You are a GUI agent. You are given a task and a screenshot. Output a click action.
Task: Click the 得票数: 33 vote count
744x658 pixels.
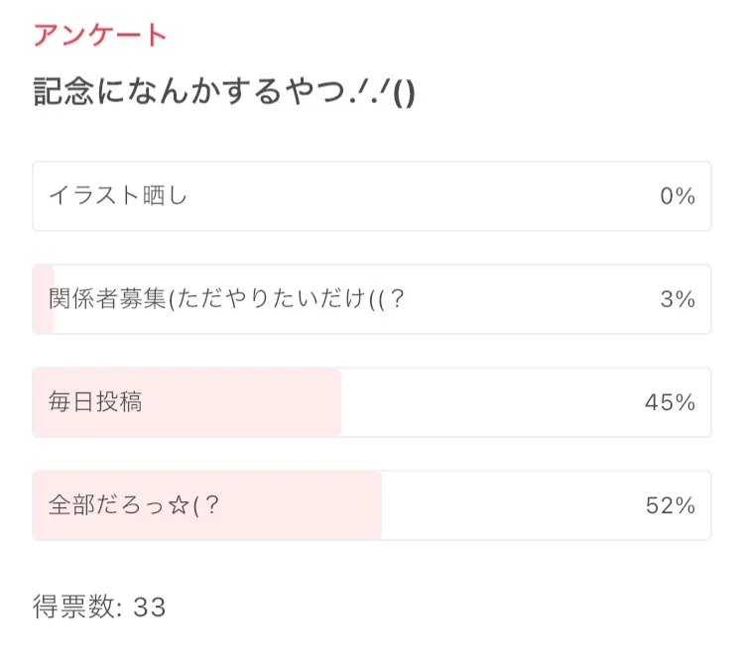click(x=99, y=606)
